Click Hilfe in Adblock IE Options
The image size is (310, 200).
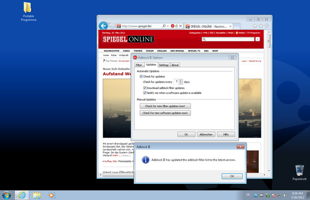(226, 134)
